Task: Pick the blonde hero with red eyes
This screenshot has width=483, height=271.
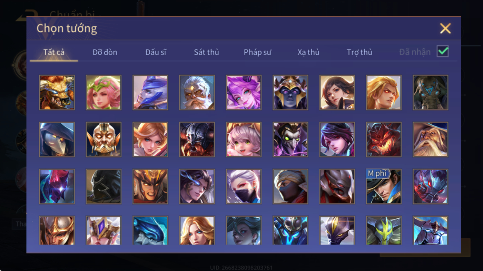Action: pos(384,93)
